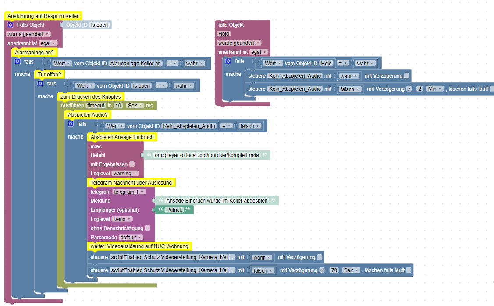Image resolution: width=494 pixels, height=306 pixels.
Task: Open gear on falls Alarmanlage Keller an block
Action: pos(18,61)
